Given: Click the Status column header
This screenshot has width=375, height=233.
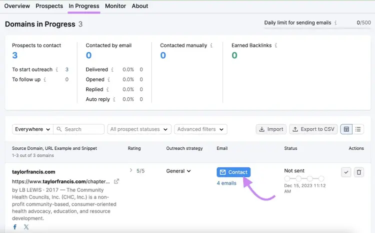Looking at the screenshot, I should click(x=290, y=148).
